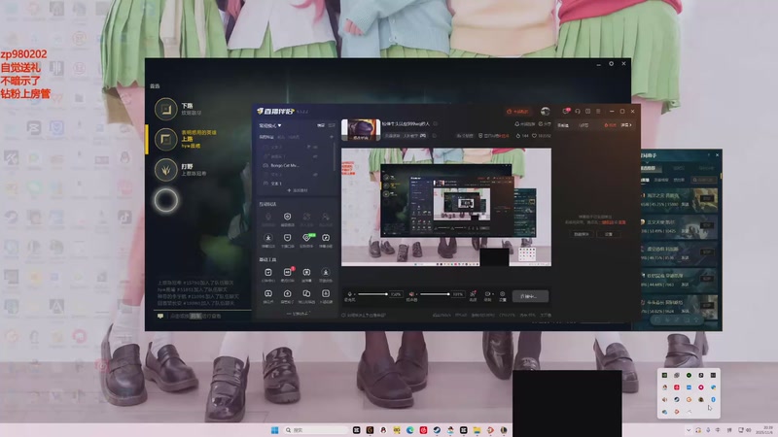Click the add source button below source list
This screenshot has height=437, width=778.
298,190
